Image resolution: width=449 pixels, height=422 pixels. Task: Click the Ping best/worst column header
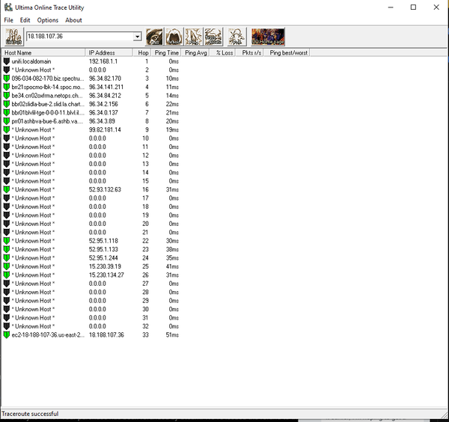coord(287,52)
